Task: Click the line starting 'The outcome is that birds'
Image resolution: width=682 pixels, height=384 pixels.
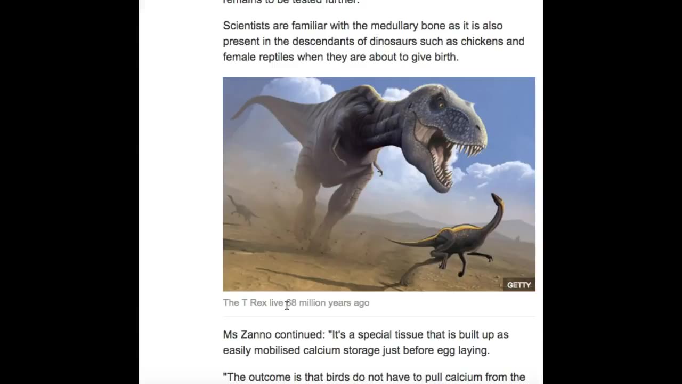Action: pos(374,377)
